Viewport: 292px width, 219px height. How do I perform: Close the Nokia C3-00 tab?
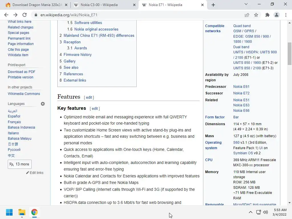[134, 5]
